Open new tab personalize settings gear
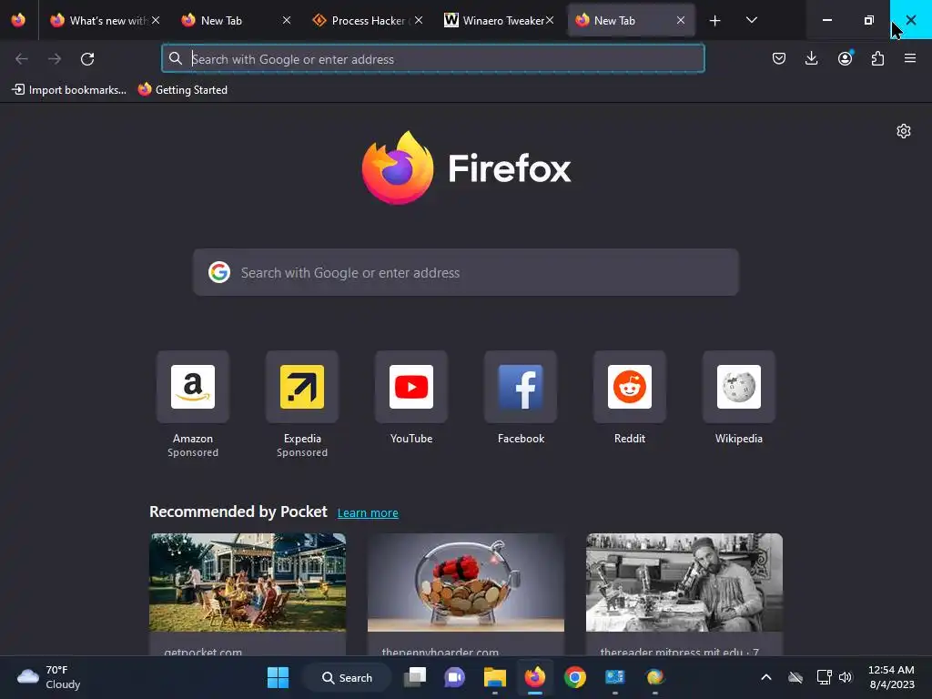 904,131
